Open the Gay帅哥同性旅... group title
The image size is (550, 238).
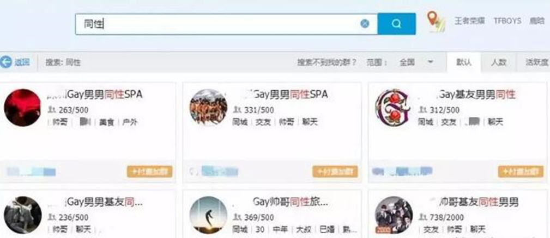(x=291, y=202)
